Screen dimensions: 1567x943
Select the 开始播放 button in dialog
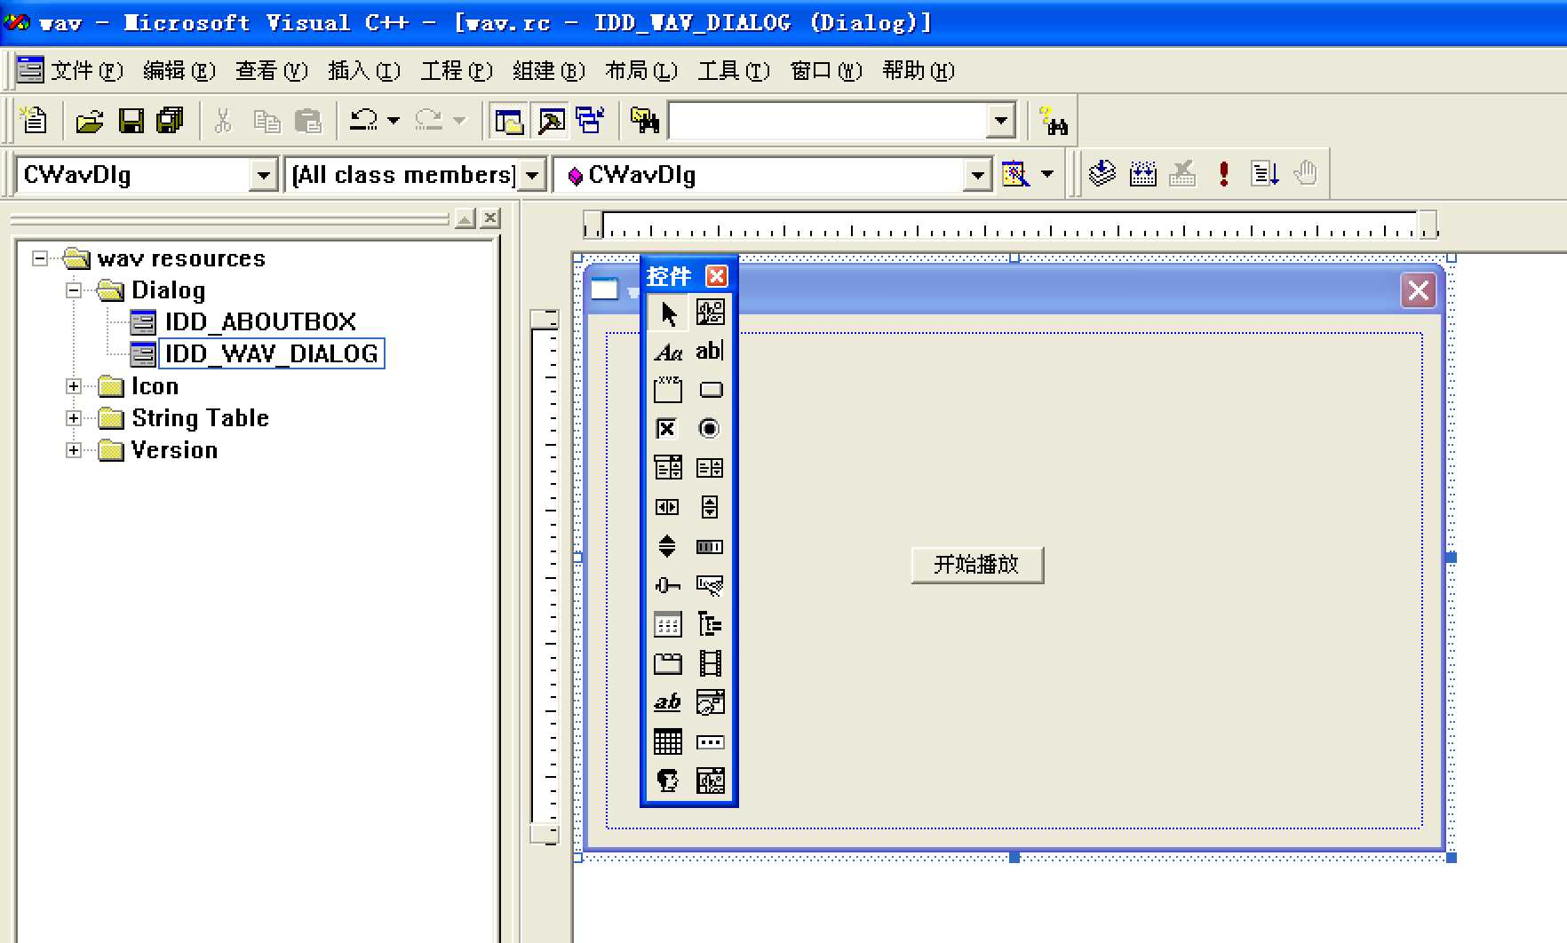click(977, 565)
